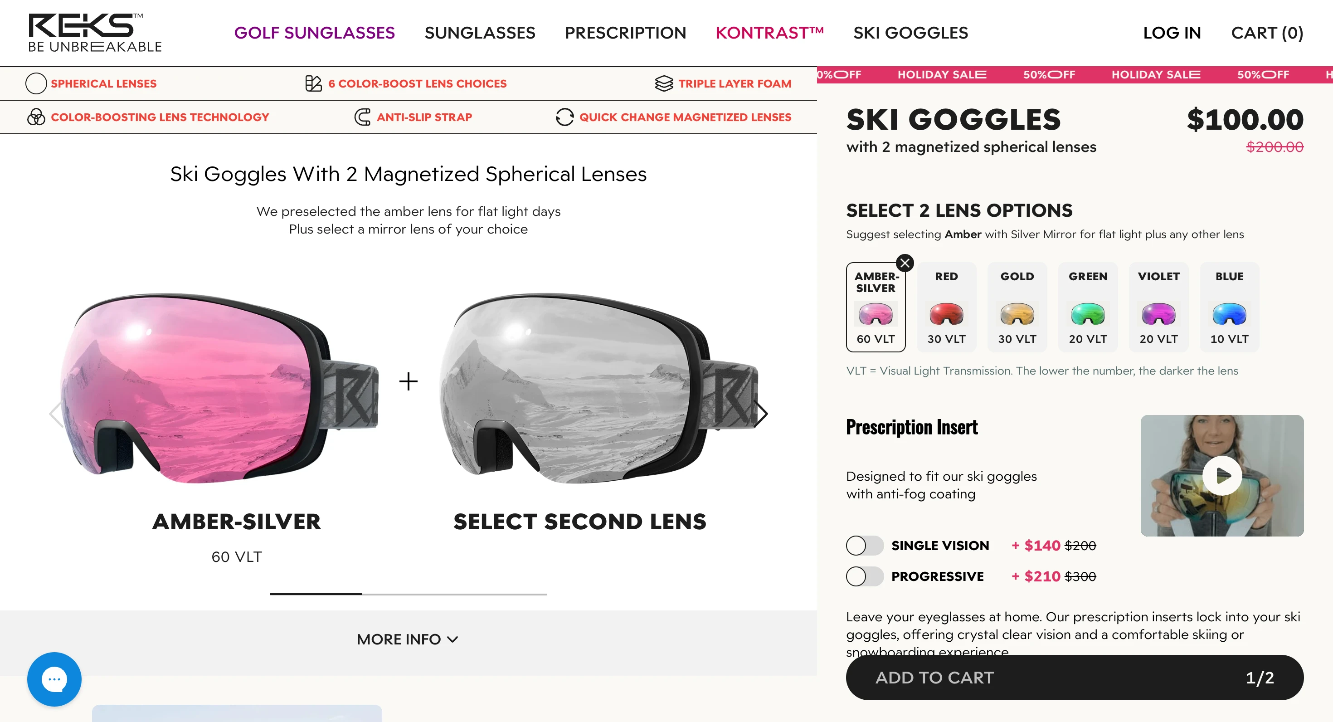
Task: Click the anti-slip strap icon
Action: tap(362, 117)
